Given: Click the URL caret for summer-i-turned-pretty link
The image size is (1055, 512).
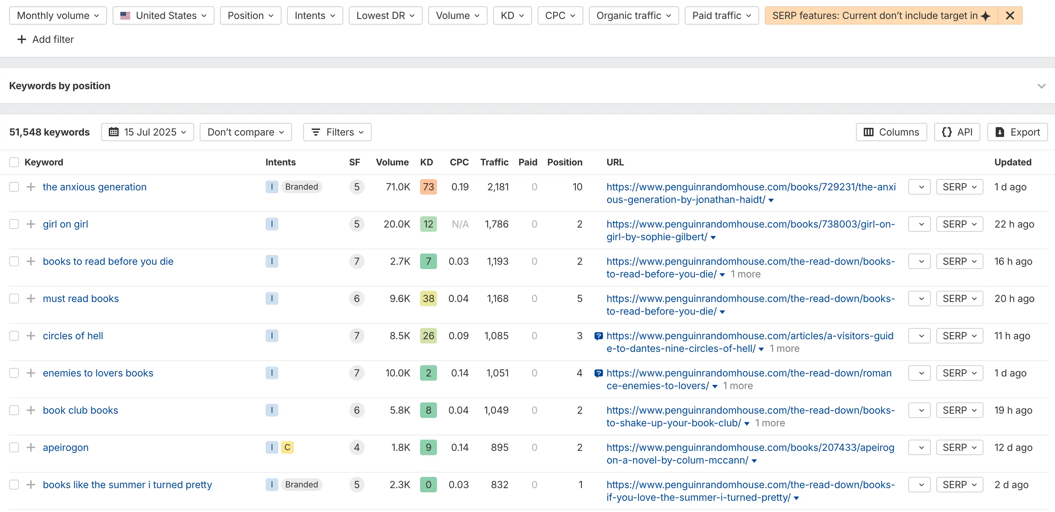Looking at the screenshot, I should 797,498.
